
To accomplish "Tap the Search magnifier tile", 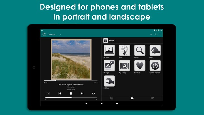I will coord(140,51).
